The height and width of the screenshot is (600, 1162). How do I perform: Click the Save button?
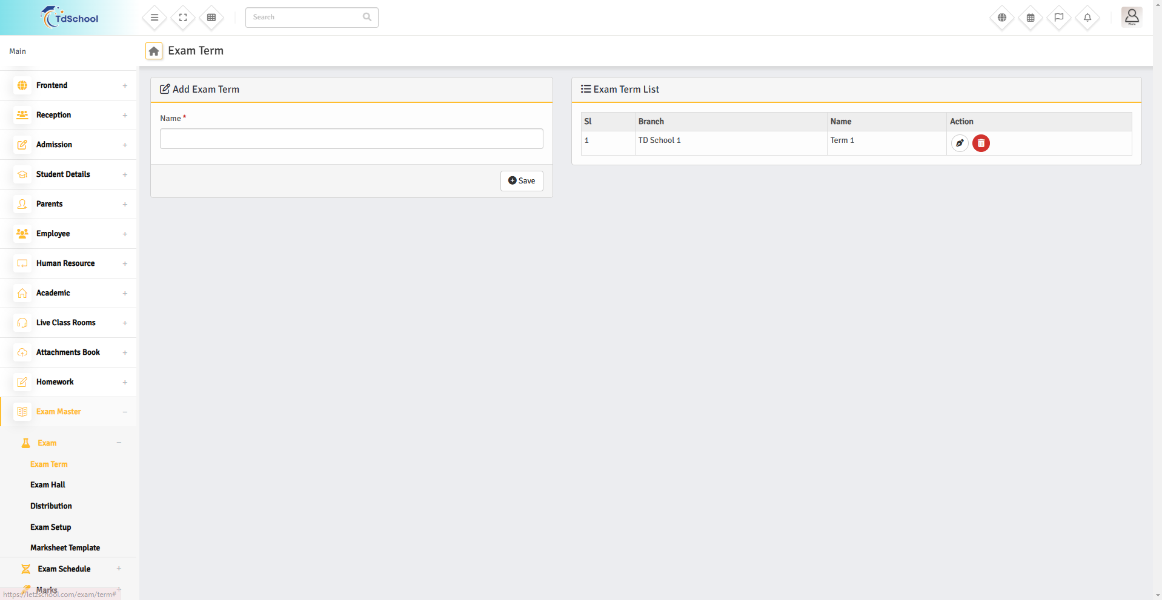coord(522,181)
